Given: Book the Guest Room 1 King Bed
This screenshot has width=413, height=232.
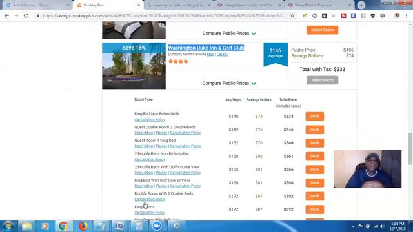Looking at the screenshot, I should pos(315,143).
